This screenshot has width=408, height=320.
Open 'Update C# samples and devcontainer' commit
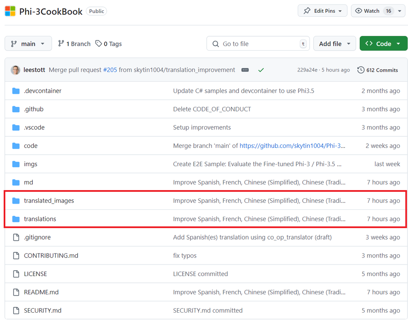pyautogui.click(x=243, y=91)
